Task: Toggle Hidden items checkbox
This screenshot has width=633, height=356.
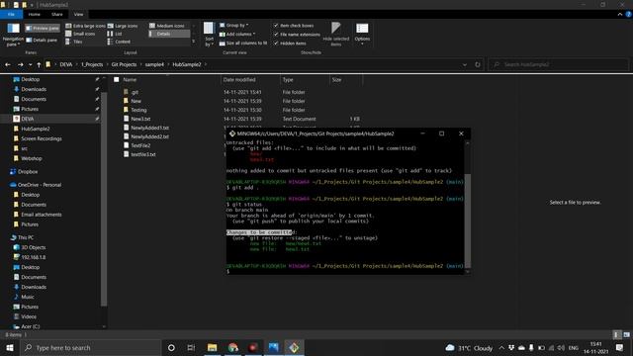Action: click(276, 44)
